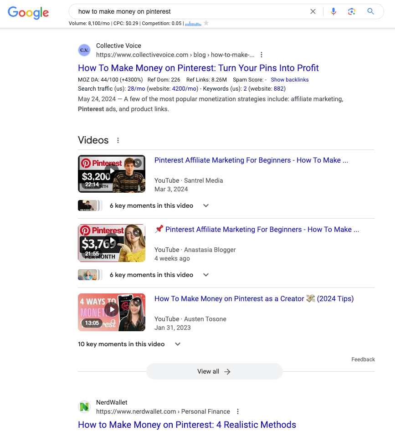Click key moments preview thumbnail for Santrel video
Screen dimensions: 395x431
click(90, 205)
